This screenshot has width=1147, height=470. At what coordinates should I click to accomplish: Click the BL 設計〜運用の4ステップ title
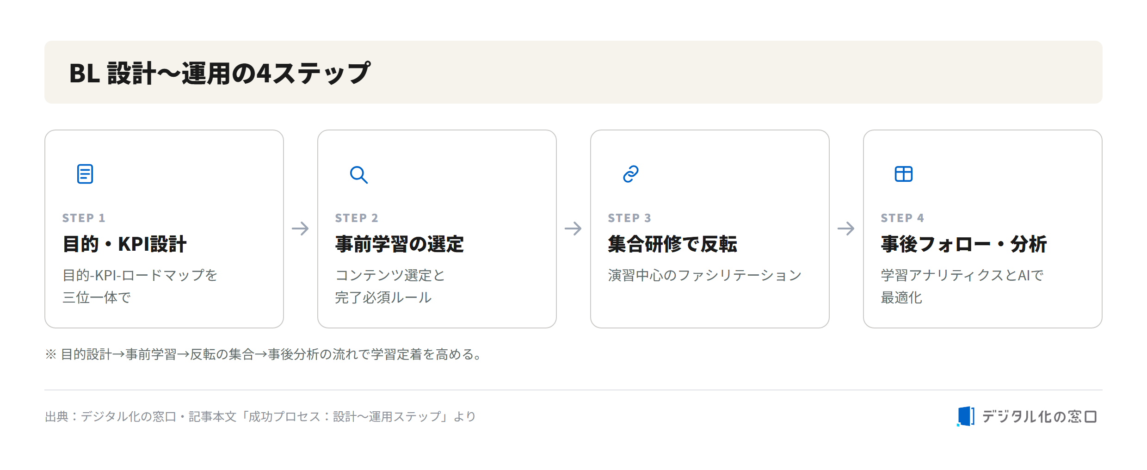click(220, 73)
